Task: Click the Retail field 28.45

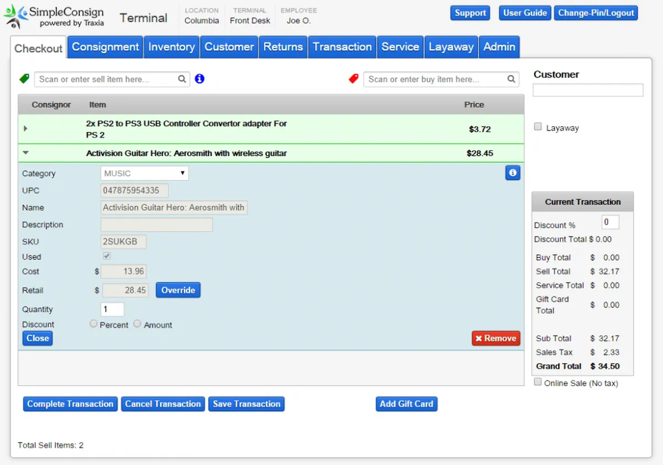Action: pyautogui.click(x=125, y=290)
